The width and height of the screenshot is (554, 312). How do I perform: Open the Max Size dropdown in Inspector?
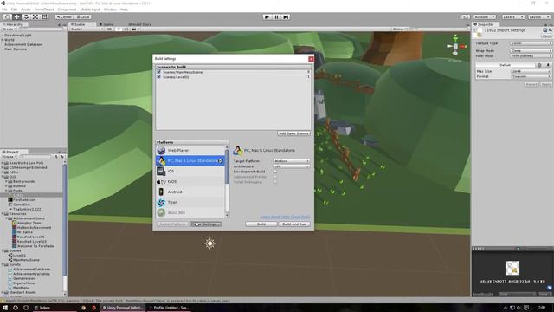[531, 71]
